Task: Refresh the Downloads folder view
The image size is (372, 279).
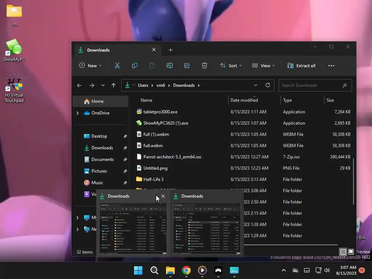Action: [268, 85]
